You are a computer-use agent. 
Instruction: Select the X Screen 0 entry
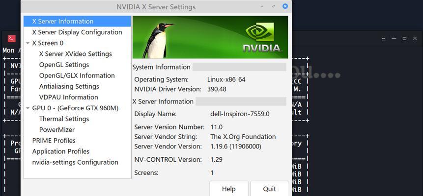click(48, 43)
